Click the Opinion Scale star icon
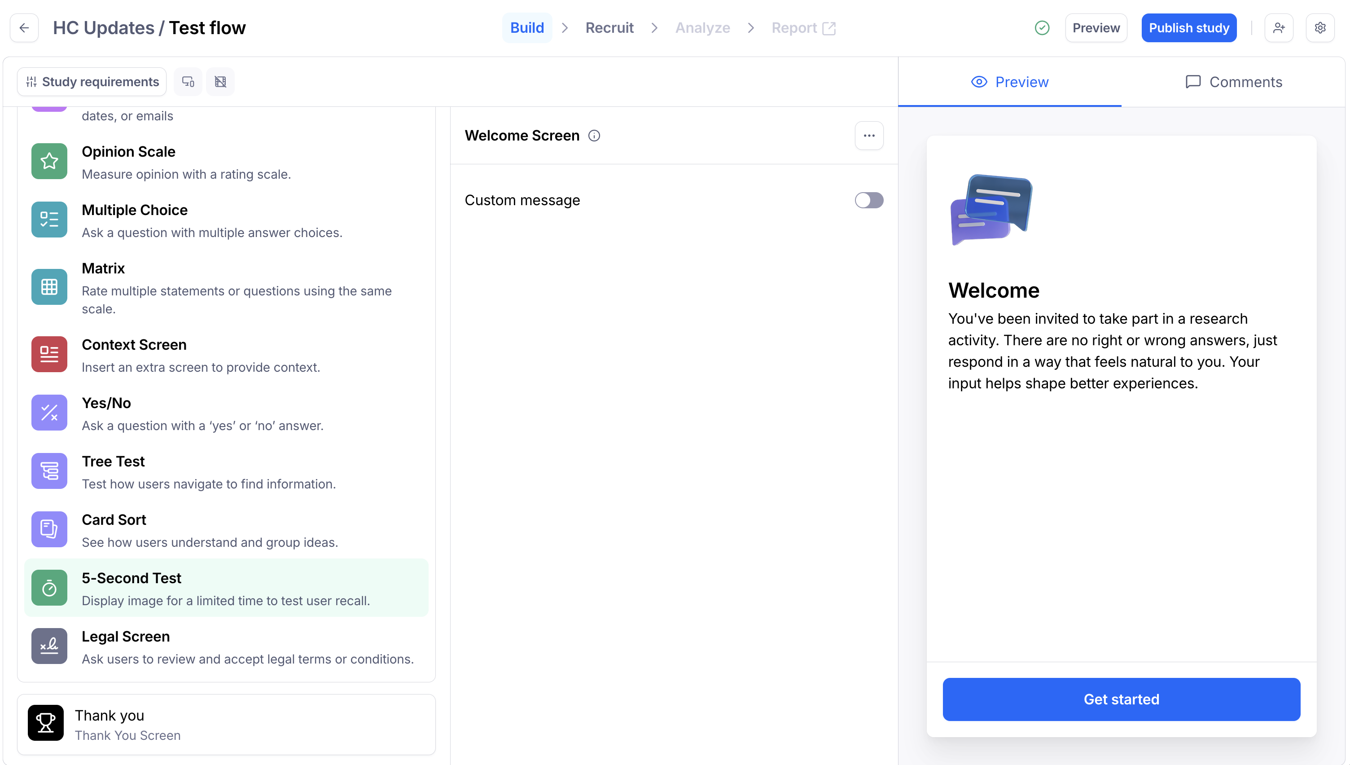Viewport: 1350px width, 765px height. 49,161
